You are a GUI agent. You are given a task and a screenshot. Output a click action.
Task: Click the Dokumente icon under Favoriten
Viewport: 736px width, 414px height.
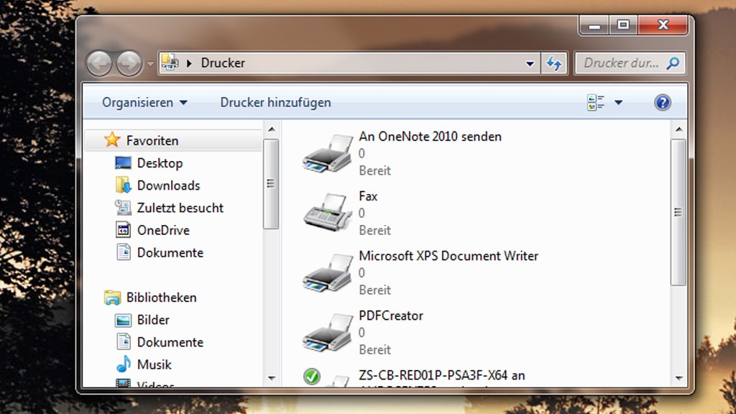(124, 252)
